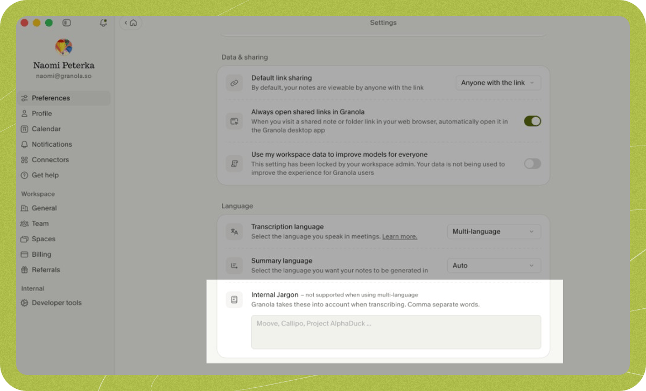Image resolution: width=646 pixels, height=391 pixels.
Task: Click the General building icon
Action: click(x=24, y=208)
